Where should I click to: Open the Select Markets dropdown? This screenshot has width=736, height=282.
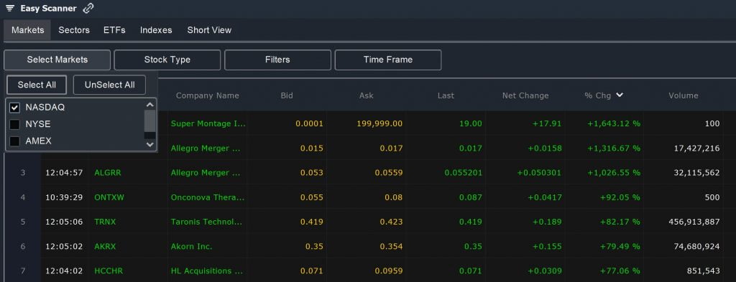(x=57, y=60)
